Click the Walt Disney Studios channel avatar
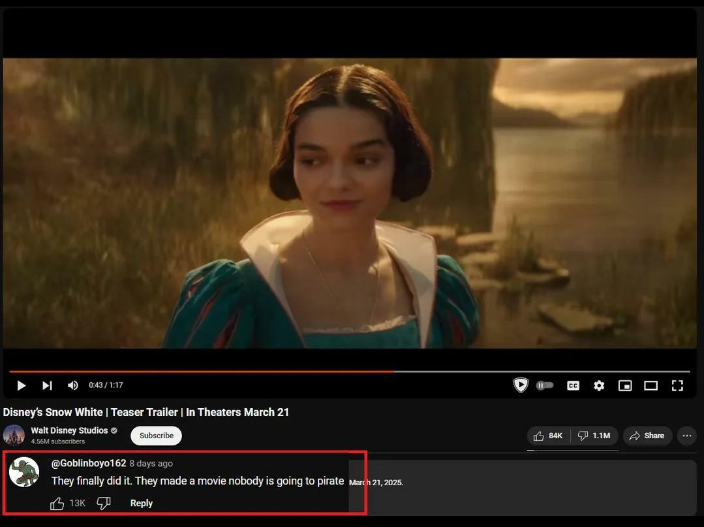This screenshot has width=704, height=527. pos(14,435)
